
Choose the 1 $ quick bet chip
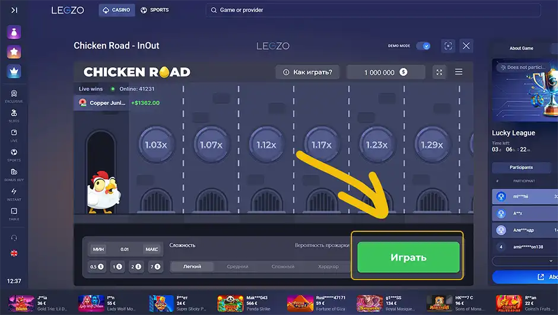[118, 266]
